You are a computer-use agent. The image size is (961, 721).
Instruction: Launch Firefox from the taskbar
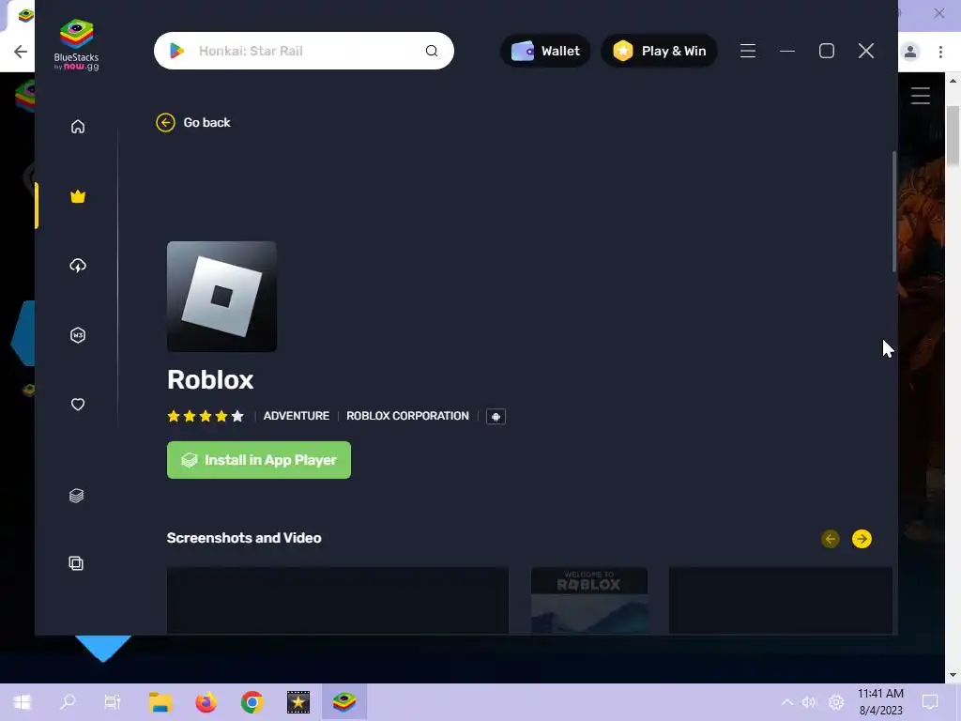[206, 702]
